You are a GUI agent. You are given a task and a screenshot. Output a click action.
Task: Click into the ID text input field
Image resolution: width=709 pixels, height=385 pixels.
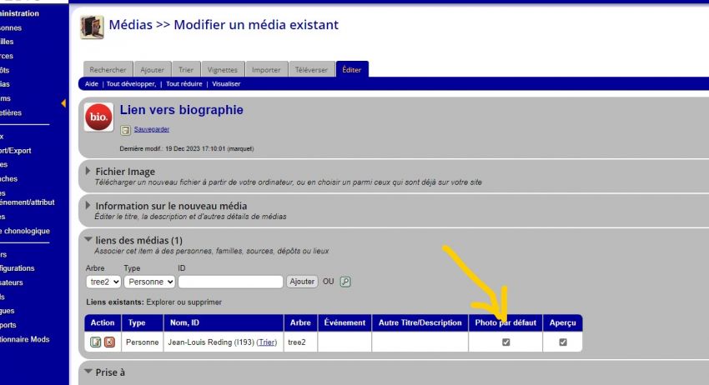coord(230,282)
